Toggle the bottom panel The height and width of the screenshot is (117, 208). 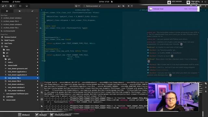tap(27, 6)
